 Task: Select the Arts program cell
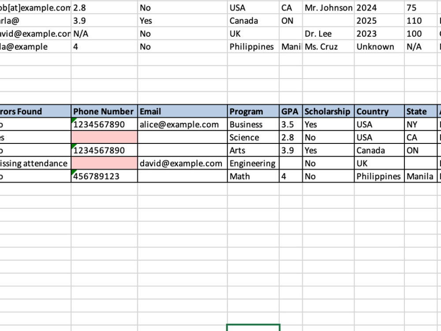click(254, 150)
